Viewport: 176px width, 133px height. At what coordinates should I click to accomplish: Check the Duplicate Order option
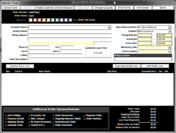pyautogui.click(x=85, y=116)
